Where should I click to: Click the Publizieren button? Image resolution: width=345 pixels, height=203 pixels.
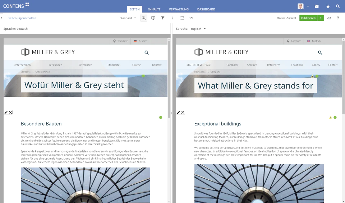[x=308, y=18]
